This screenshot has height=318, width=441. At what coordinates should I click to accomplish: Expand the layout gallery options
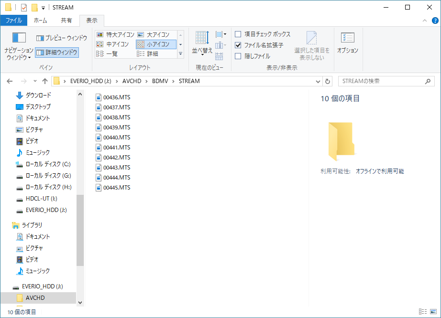tap(181, 54)
